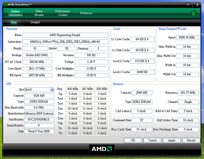Image resolution: width=204 pixels, height=159 pixels.
Task: Click the processor Name field
Action: (x=65, y=35)
